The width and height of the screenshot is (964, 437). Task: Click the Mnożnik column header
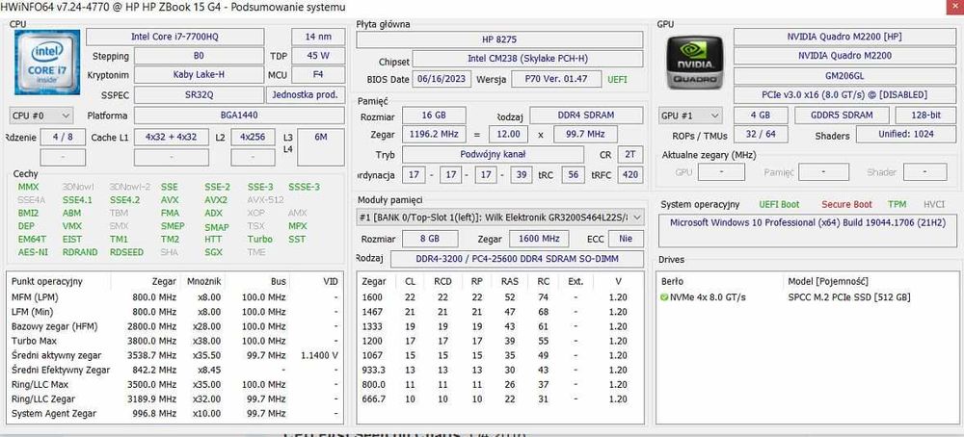pos(203,282)
